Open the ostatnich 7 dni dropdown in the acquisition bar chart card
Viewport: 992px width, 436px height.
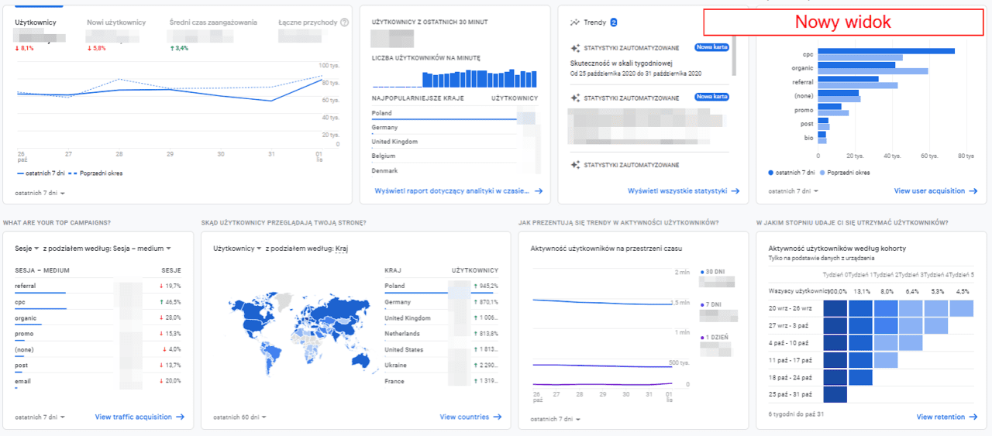pos(794,191)
